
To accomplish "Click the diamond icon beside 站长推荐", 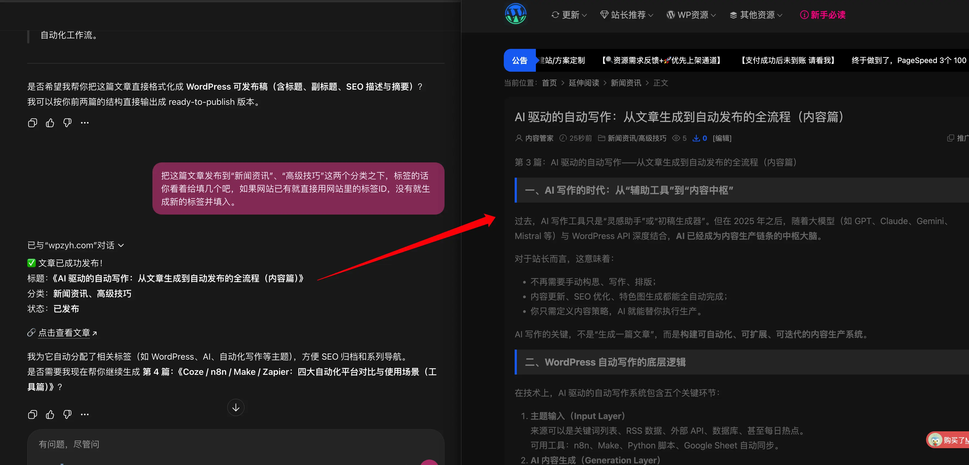I will [x=604, y=15].
